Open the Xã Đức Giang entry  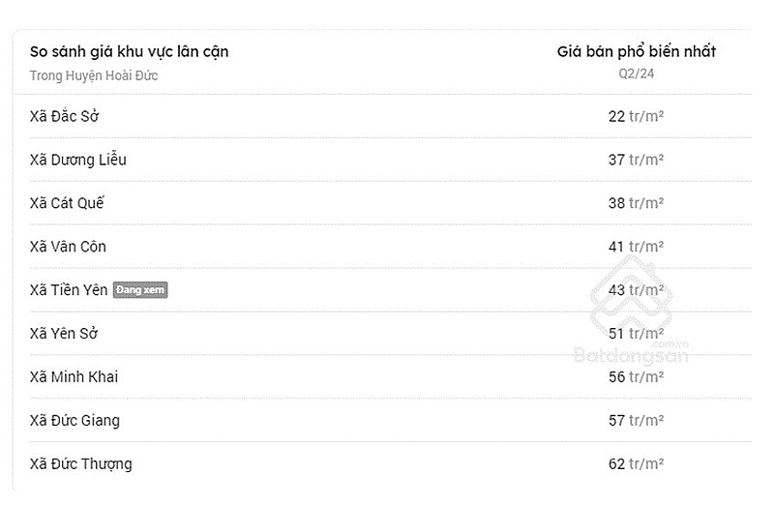[391, 420]
